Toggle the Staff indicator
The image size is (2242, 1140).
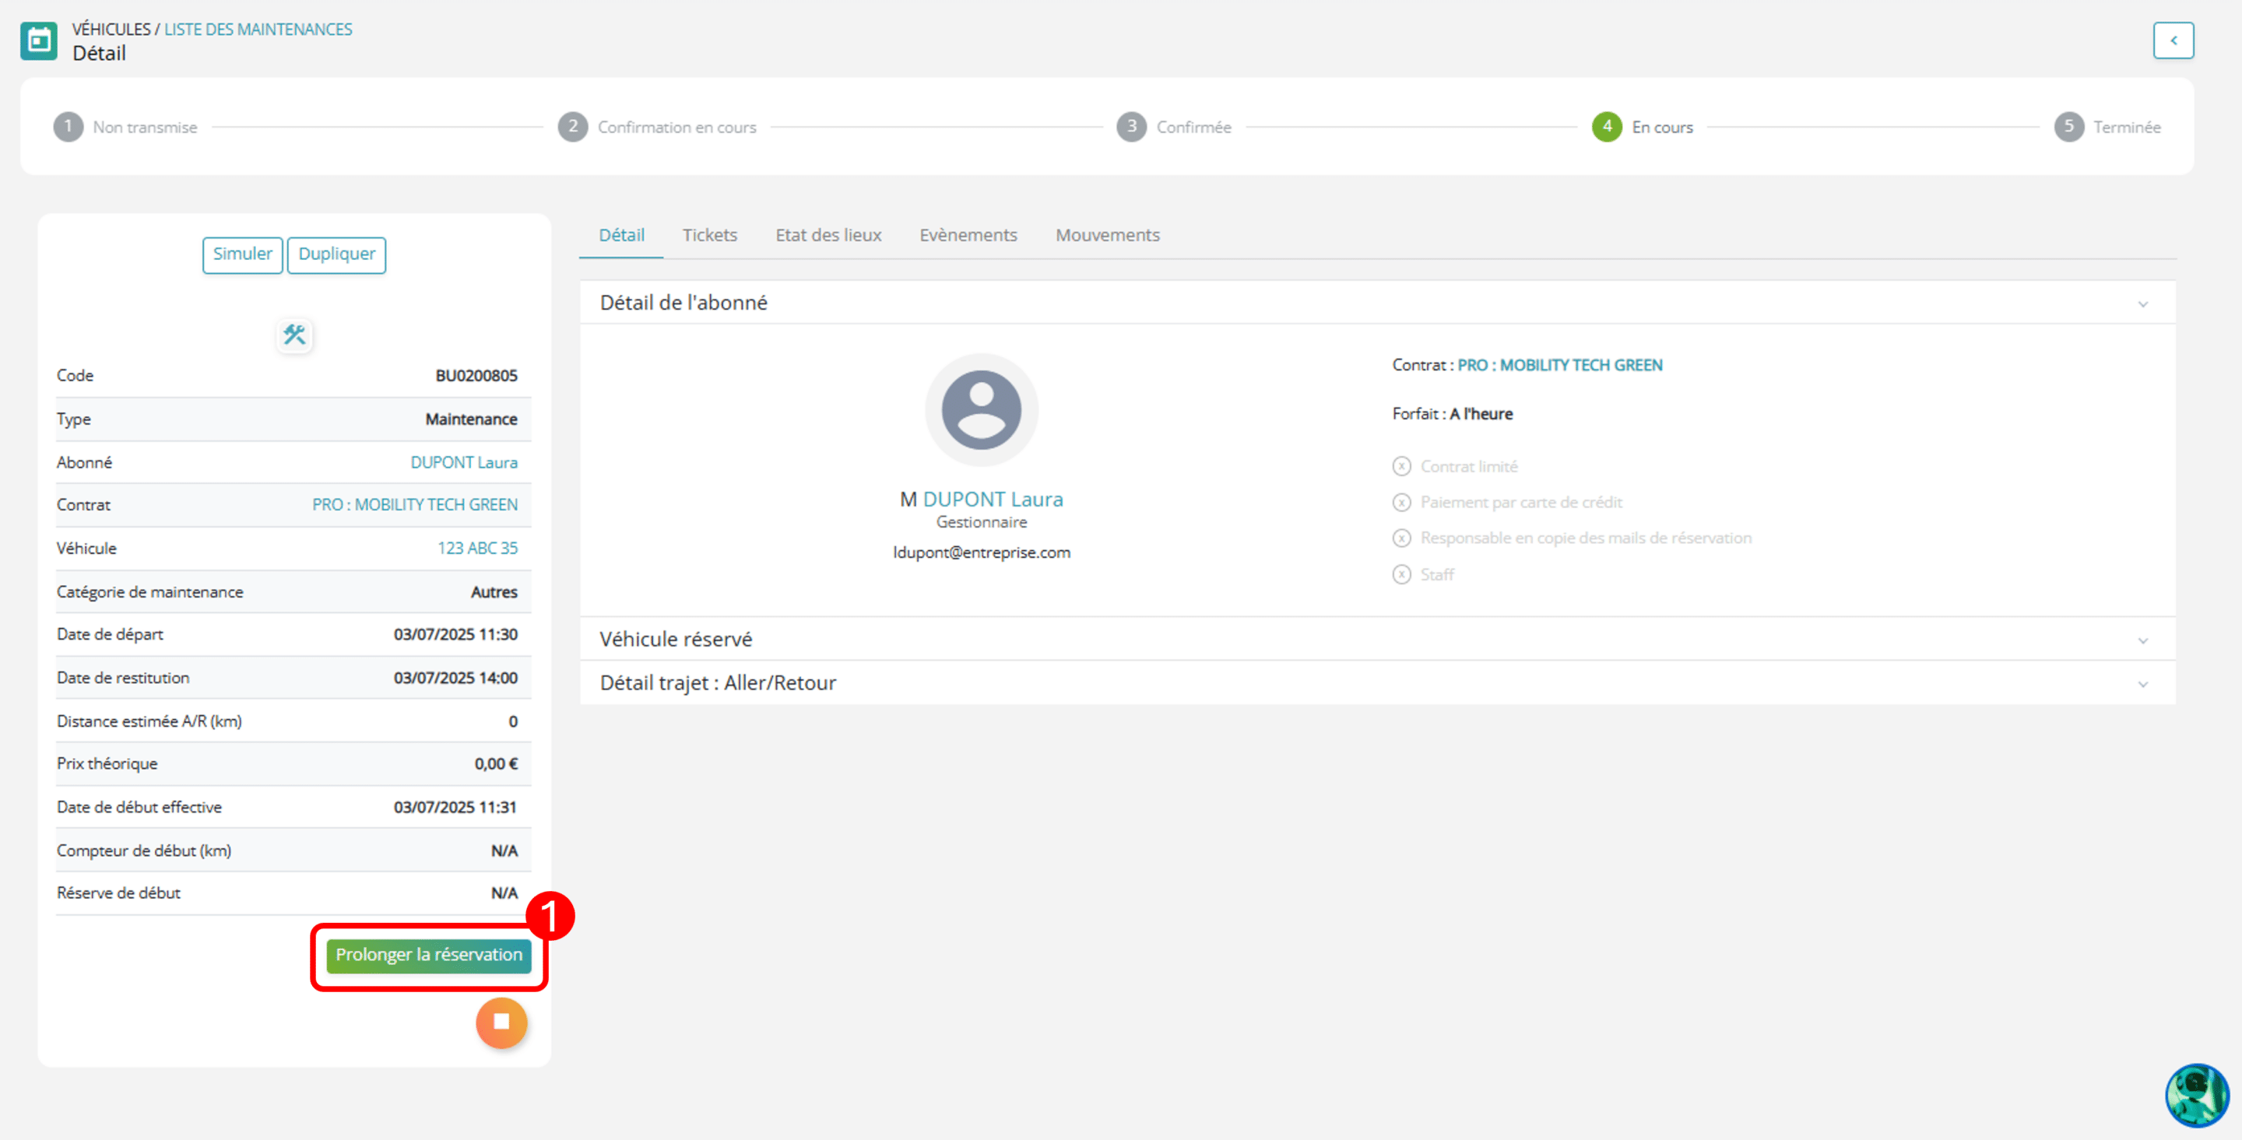point(1401,574)
